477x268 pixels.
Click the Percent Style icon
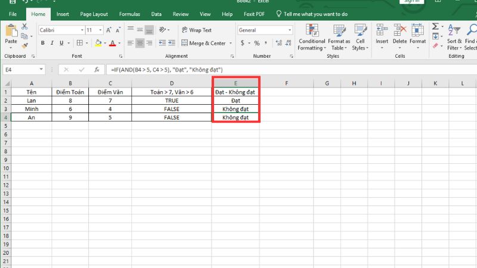(x=256, y=43)
